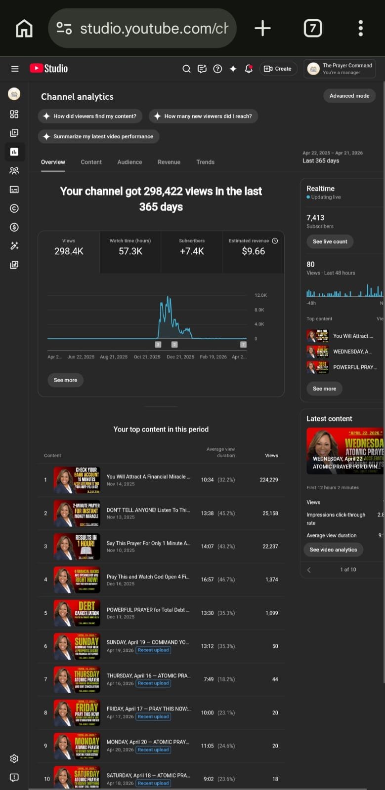Open the help question mark icon
Viewport: 385px width, 790px height.
217,69
